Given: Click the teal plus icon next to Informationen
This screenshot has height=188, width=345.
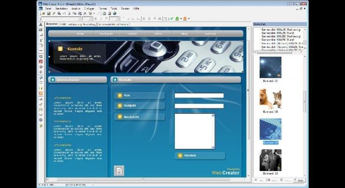Looking at the screenshot, I should [53, 80].
